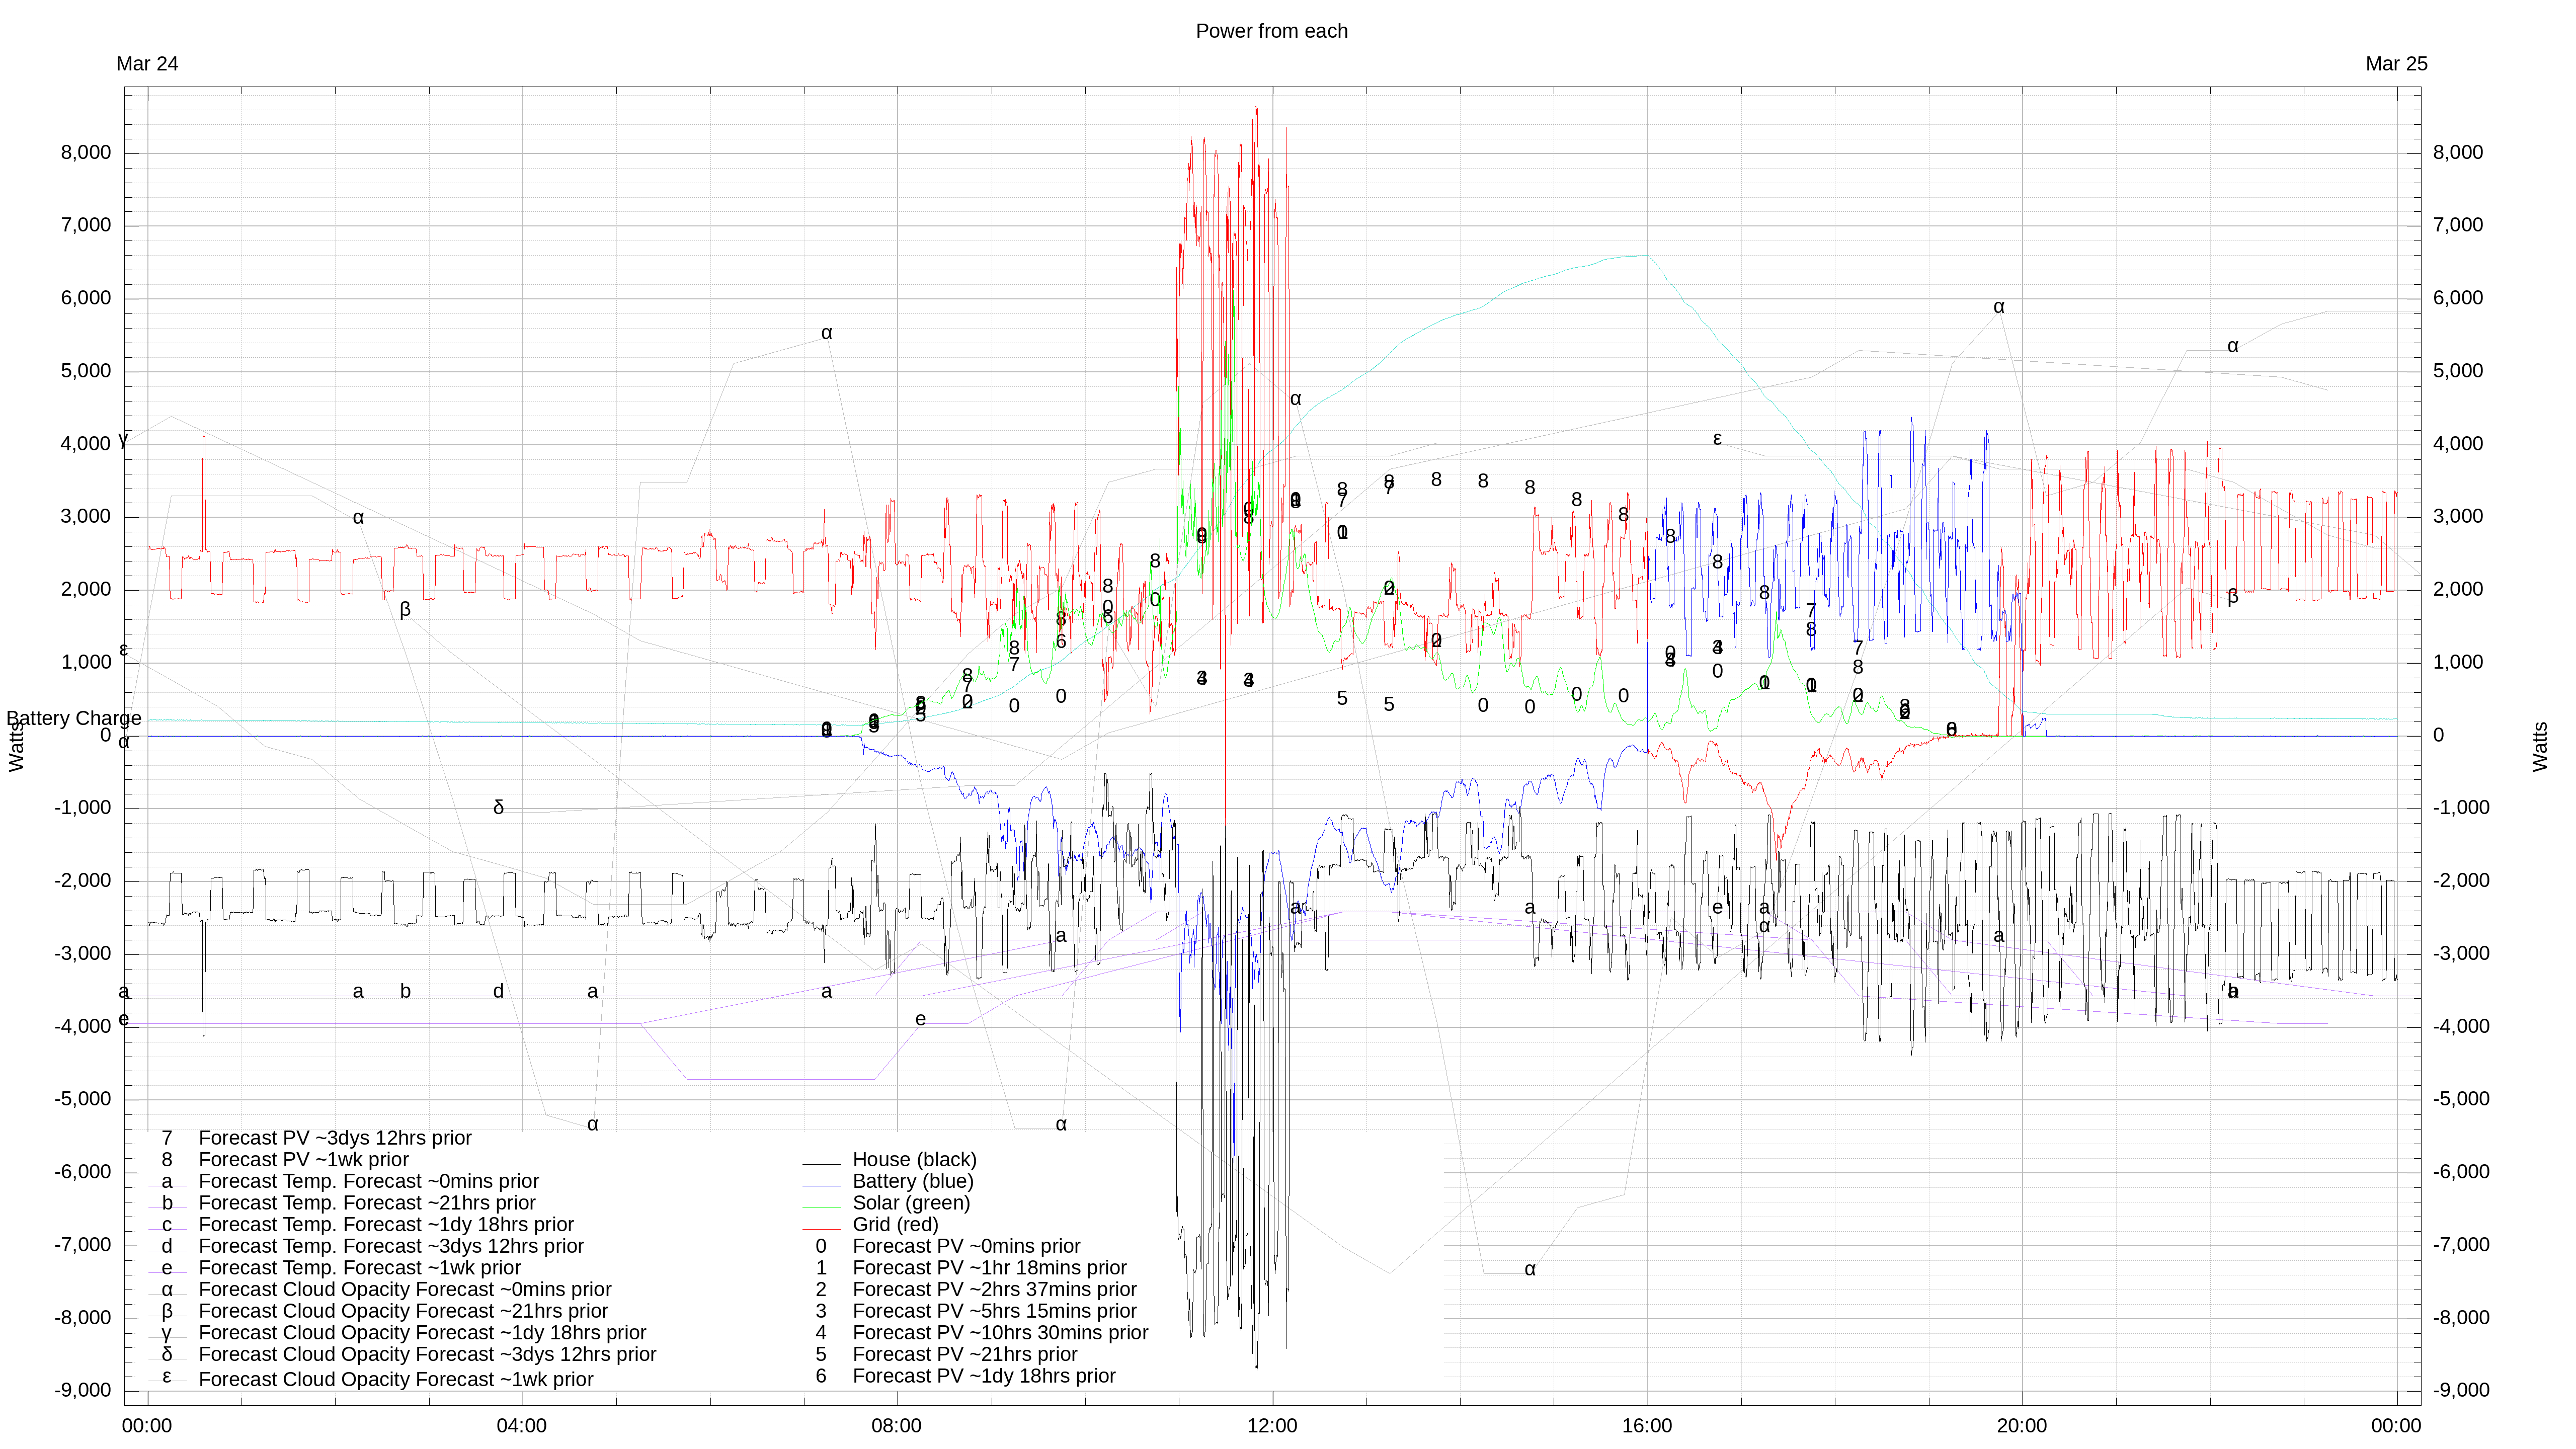2576x1449 pixels.
Task: Click the 04:00 time axis label
Action: [x=521, y=1426]
